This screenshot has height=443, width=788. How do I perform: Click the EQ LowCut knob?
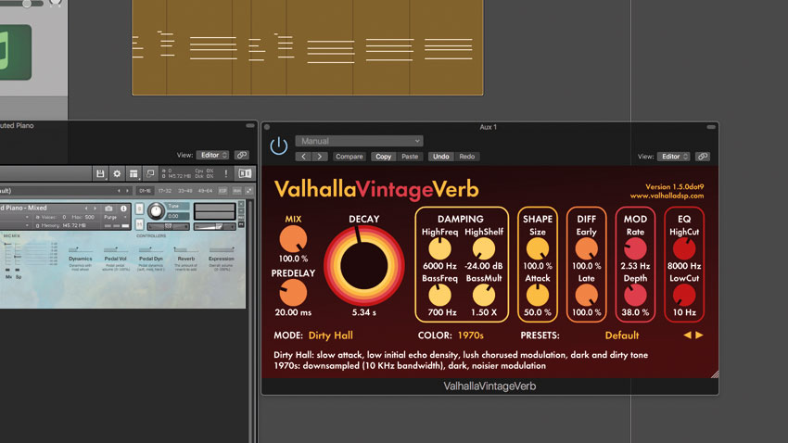point(684,296)
